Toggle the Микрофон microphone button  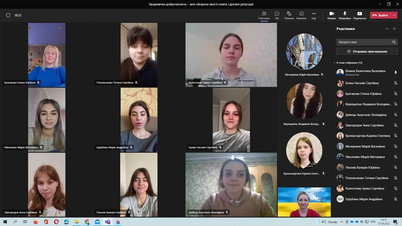[345, 15]
